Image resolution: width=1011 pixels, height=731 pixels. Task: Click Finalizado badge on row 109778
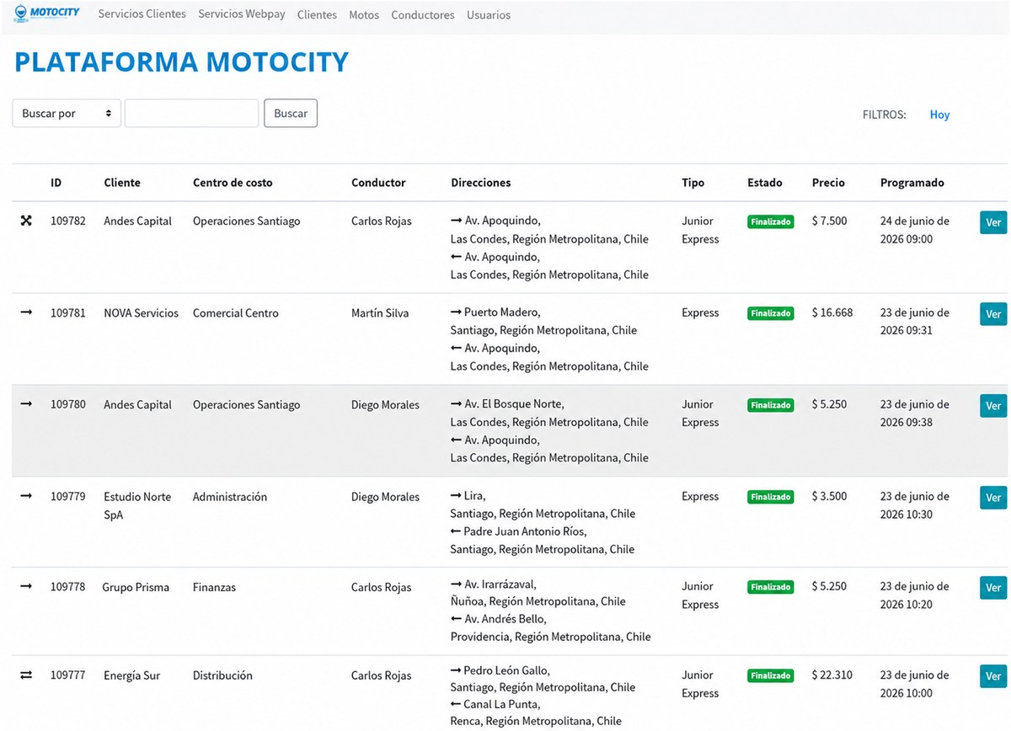point(770,587)
